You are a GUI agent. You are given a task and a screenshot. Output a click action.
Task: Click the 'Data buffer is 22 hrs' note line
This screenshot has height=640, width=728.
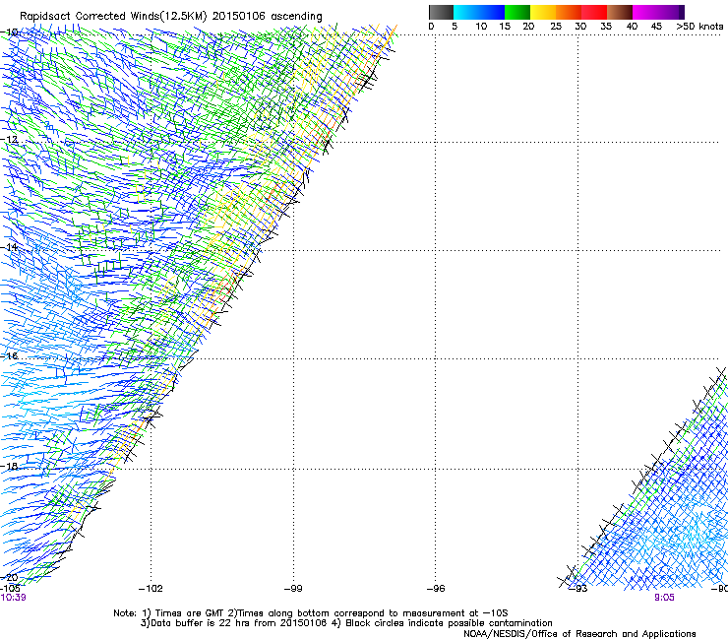pos(346,623)
